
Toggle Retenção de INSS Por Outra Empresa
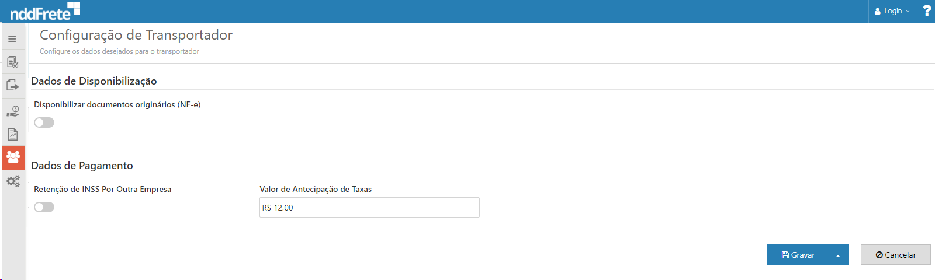[44, 207]
